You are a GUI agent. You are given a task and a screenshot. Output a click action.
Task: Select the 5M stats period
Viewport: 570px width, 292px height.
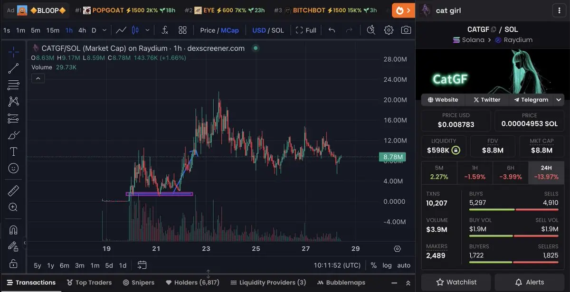tap(439, 173)
